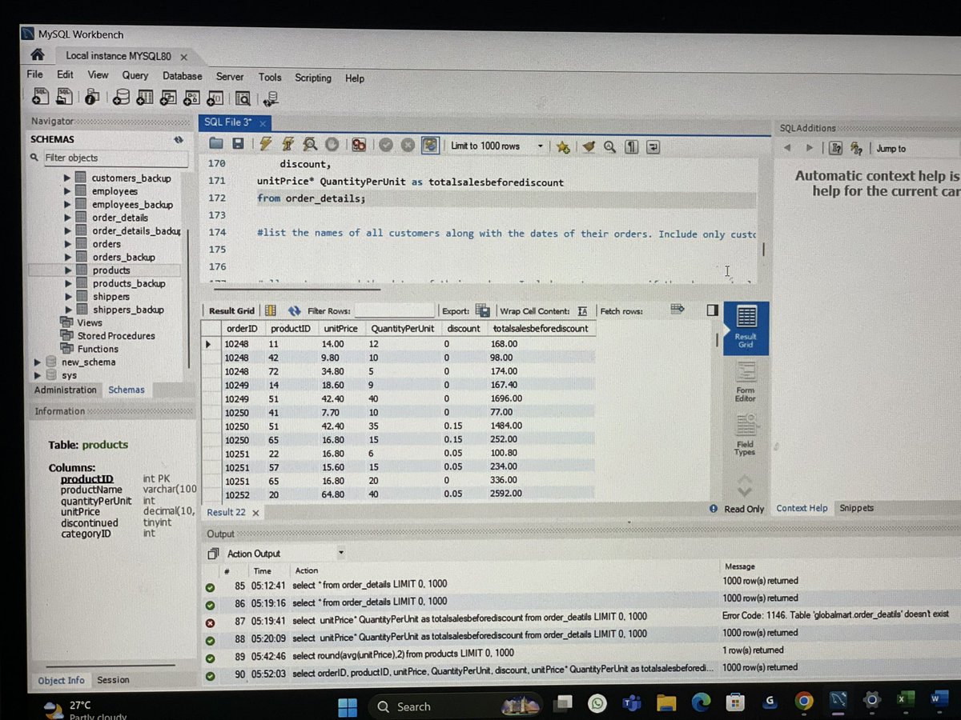Switch to Form Editor view
961x720 pixels.
746,381
